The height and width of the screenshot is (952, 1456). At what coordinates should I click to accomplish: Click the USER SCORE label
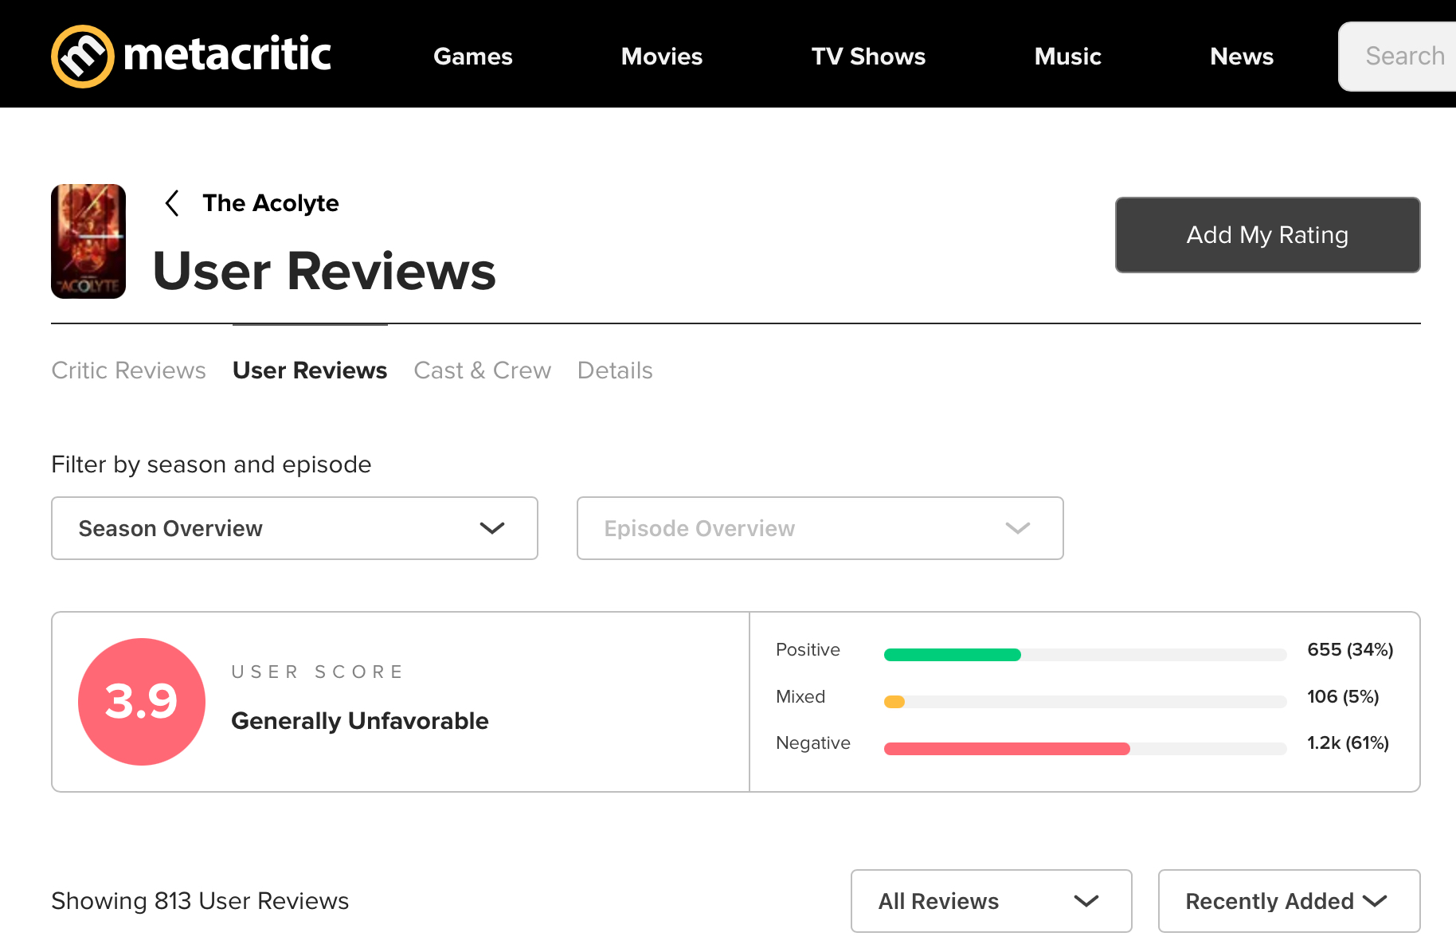coord(317,672)
